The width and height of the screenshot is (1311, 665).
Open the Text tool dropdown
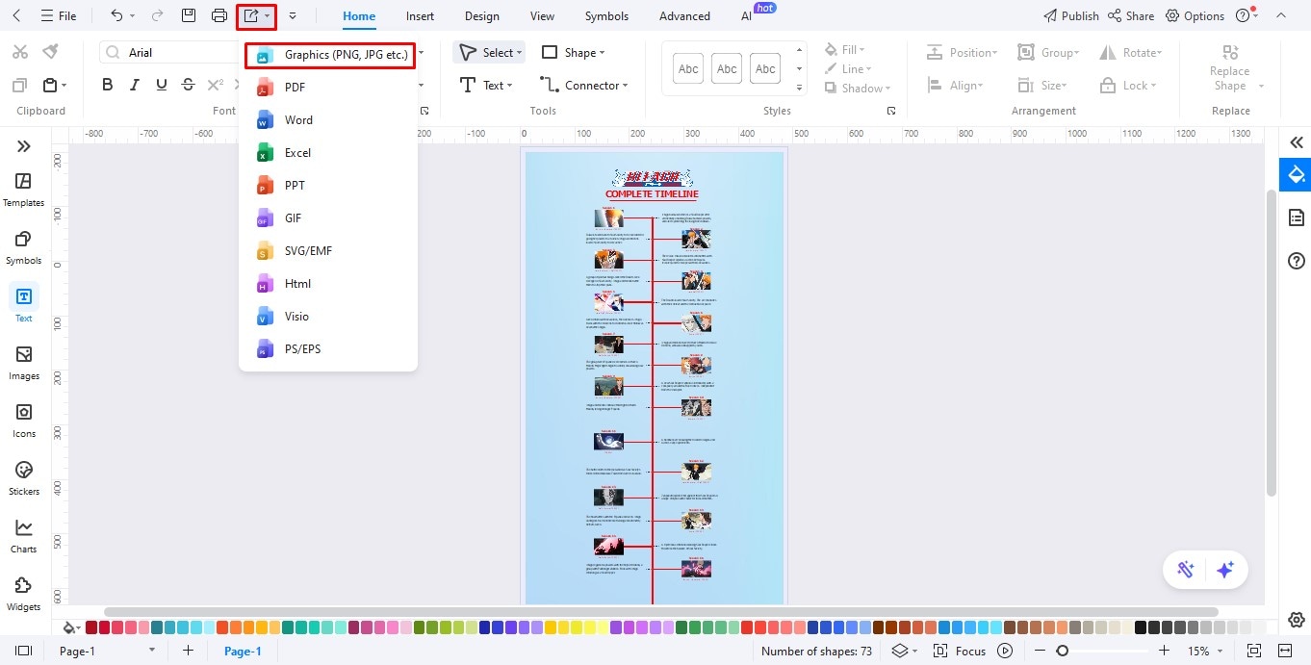coord(484,85)
